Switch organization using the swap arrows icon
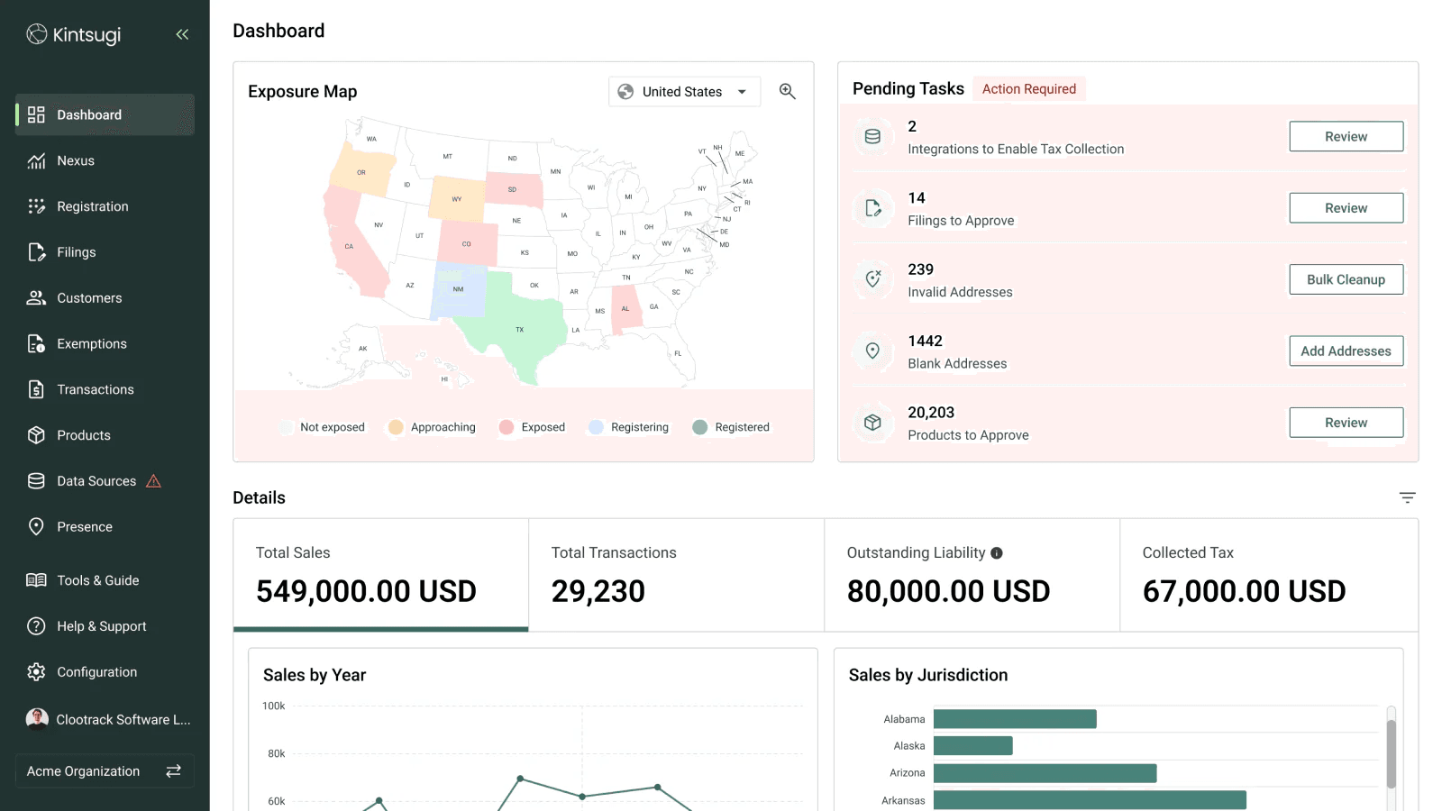The image size is (1442, 811). point(174,771)
